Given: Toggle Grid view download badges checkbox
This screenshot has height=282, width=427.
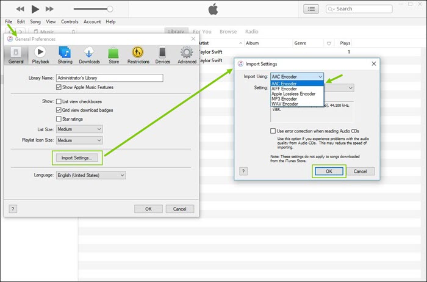Looking at the screenshot, I should point(59,110).
